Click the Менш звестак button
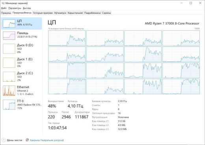Image resolution: width=205 pixels, height=145 pixels. pos(15,140)
